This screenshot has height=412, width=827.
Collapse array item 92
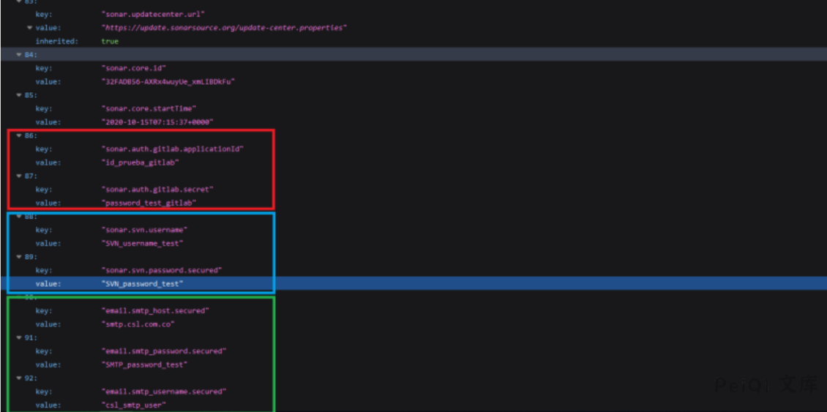tap(20, 378)
